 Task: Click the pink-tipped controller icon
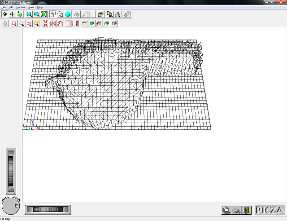(126, 14)
